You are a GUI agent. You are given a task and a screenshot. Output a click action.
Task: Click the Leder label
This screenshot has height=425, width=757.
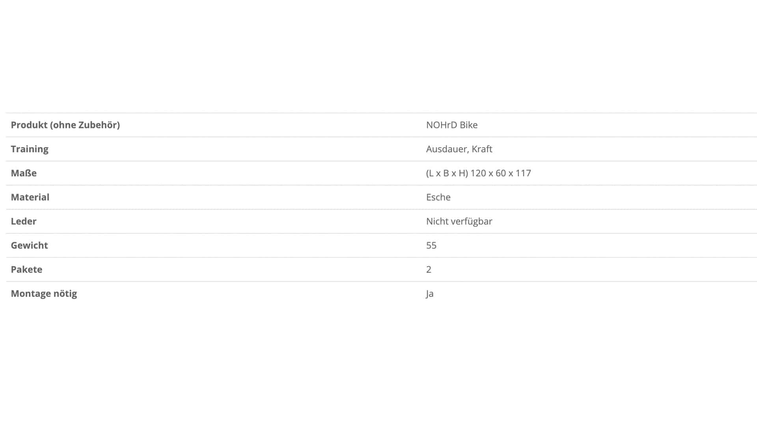(x=24, y=221)
